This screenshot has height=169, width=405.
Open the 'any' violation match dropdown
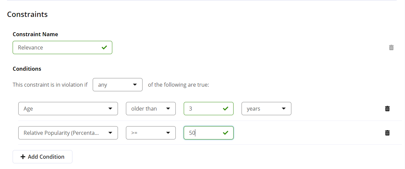pyautogui.click(x=118, y=85)
